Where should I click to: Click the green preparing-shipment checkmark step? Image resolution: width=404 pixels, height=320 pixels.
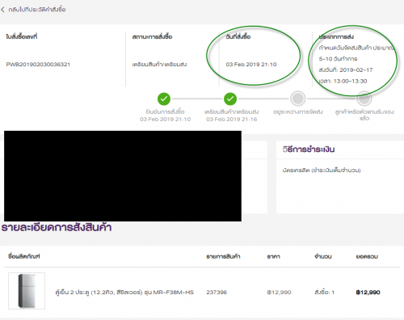point(230,99)
